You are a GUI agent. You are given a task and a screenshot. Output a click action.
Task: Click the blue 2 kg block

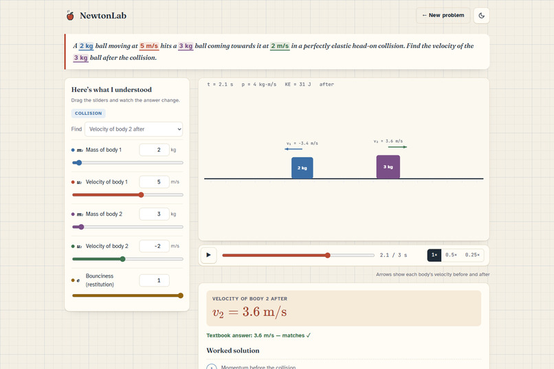[x=302, y=168]
